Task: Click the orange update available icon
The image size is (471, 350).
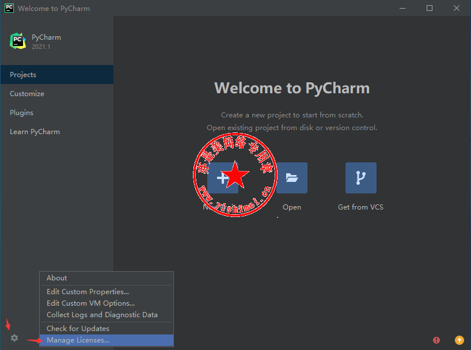Action: pos(459,340)
